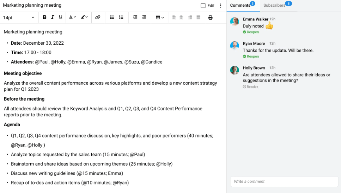Click the Attendees list line
The width and height of the screenshot is (341, 193).
tap(86, 62)
